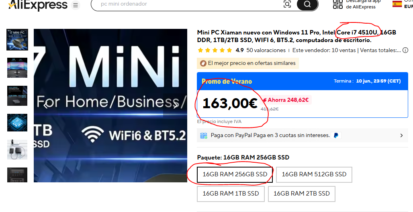Select the 16GB RAM 2TB SSD option
This screenshot has height=212, width=413.
pyautogui.click(x=302, y=194)
